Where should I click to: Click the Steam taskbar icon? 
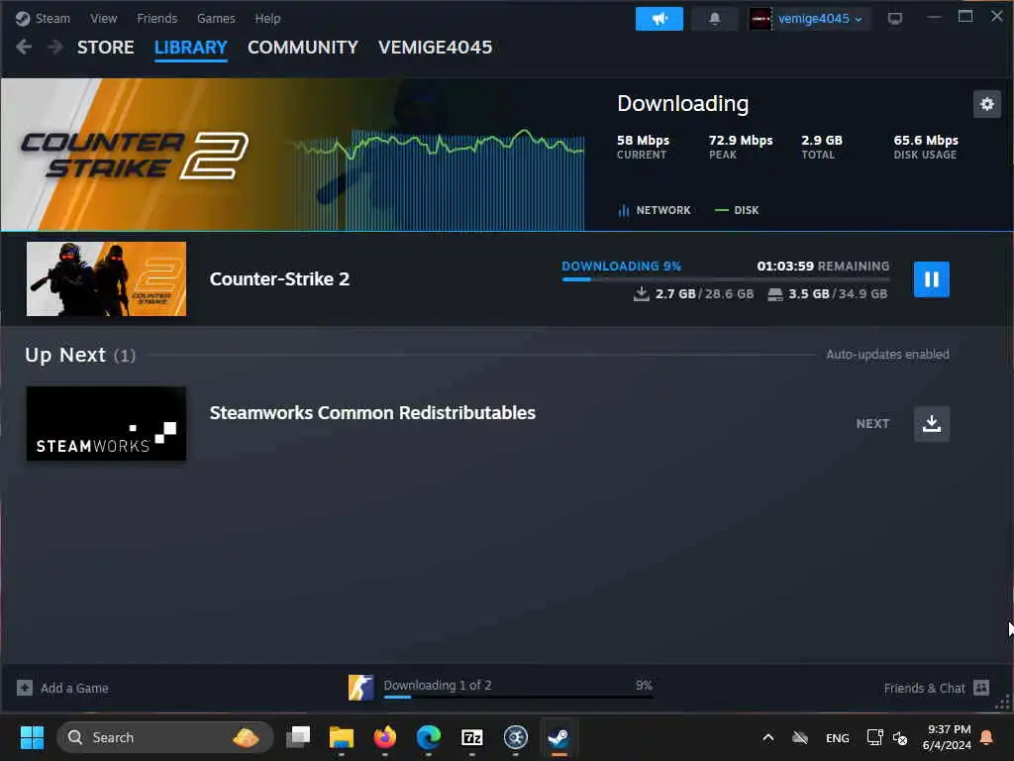coord(558,737)
